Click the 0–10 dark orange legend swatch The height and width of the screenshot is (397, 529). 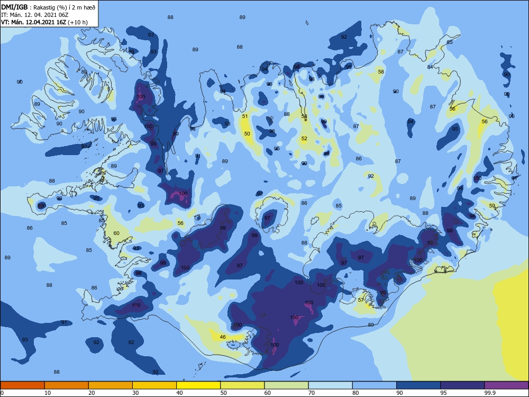(22, 385)
